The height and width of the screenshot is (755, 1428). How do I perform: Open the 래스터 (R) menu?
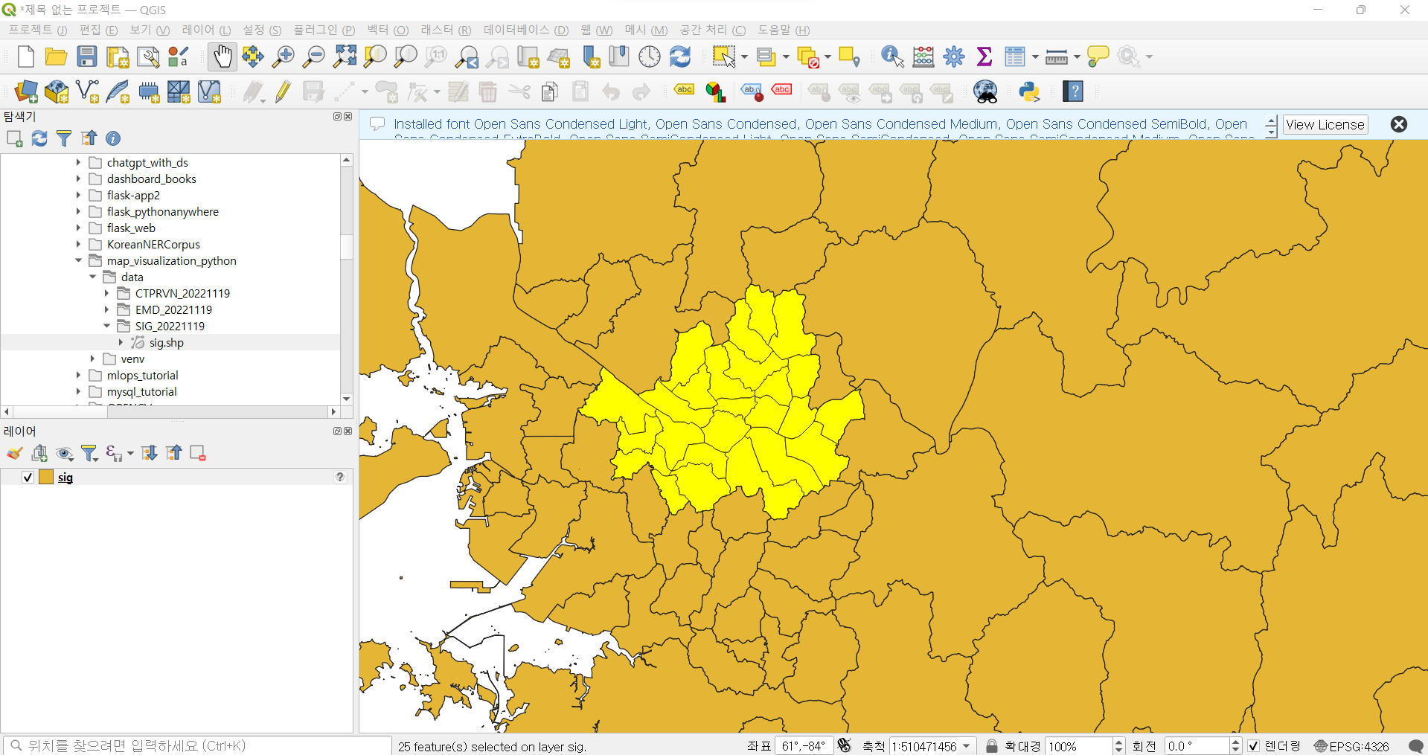pos(446,30)
